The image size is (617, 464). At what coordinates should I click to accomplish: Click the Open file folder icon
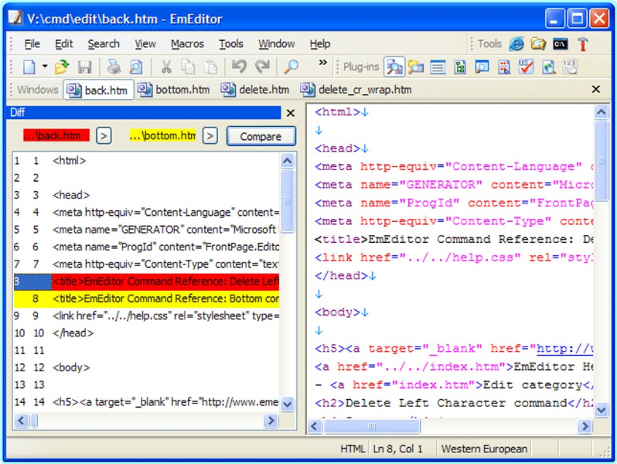[62, 67]
